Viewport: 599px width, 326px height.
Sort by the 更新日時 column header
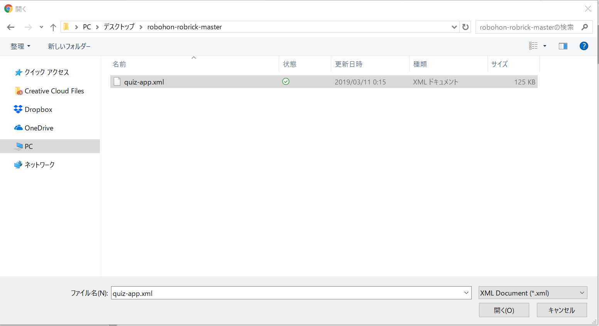(370, 64)
